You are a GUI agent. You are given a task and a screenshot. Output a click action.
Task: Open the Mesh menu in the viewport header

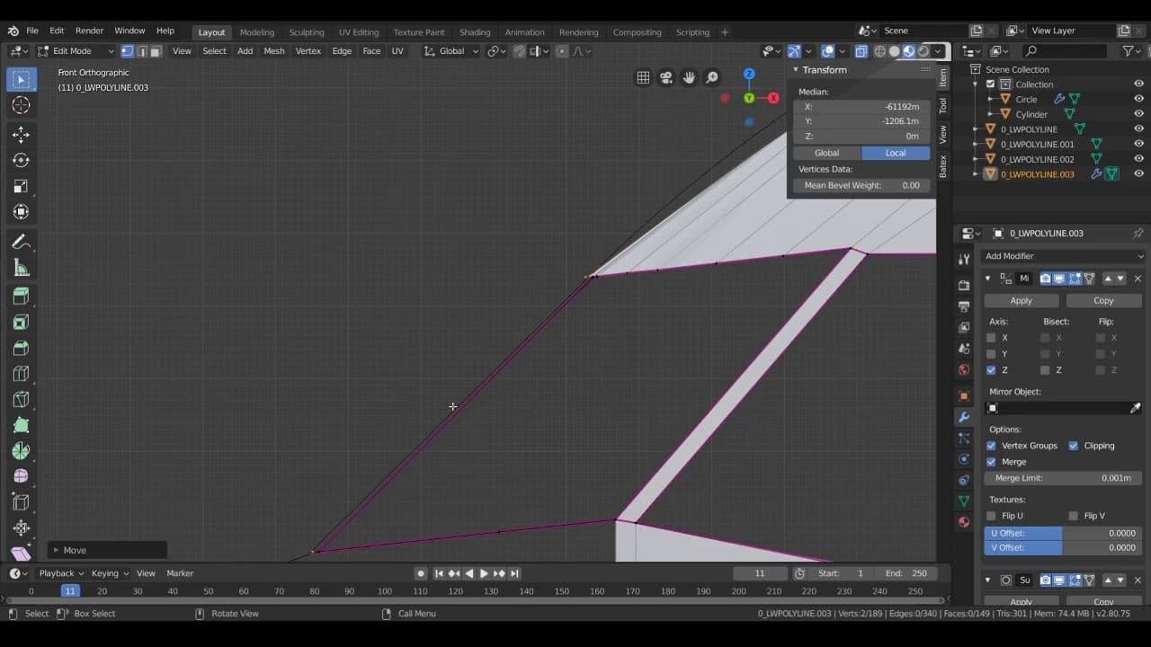pyautogui.click(x=274, y=51)
